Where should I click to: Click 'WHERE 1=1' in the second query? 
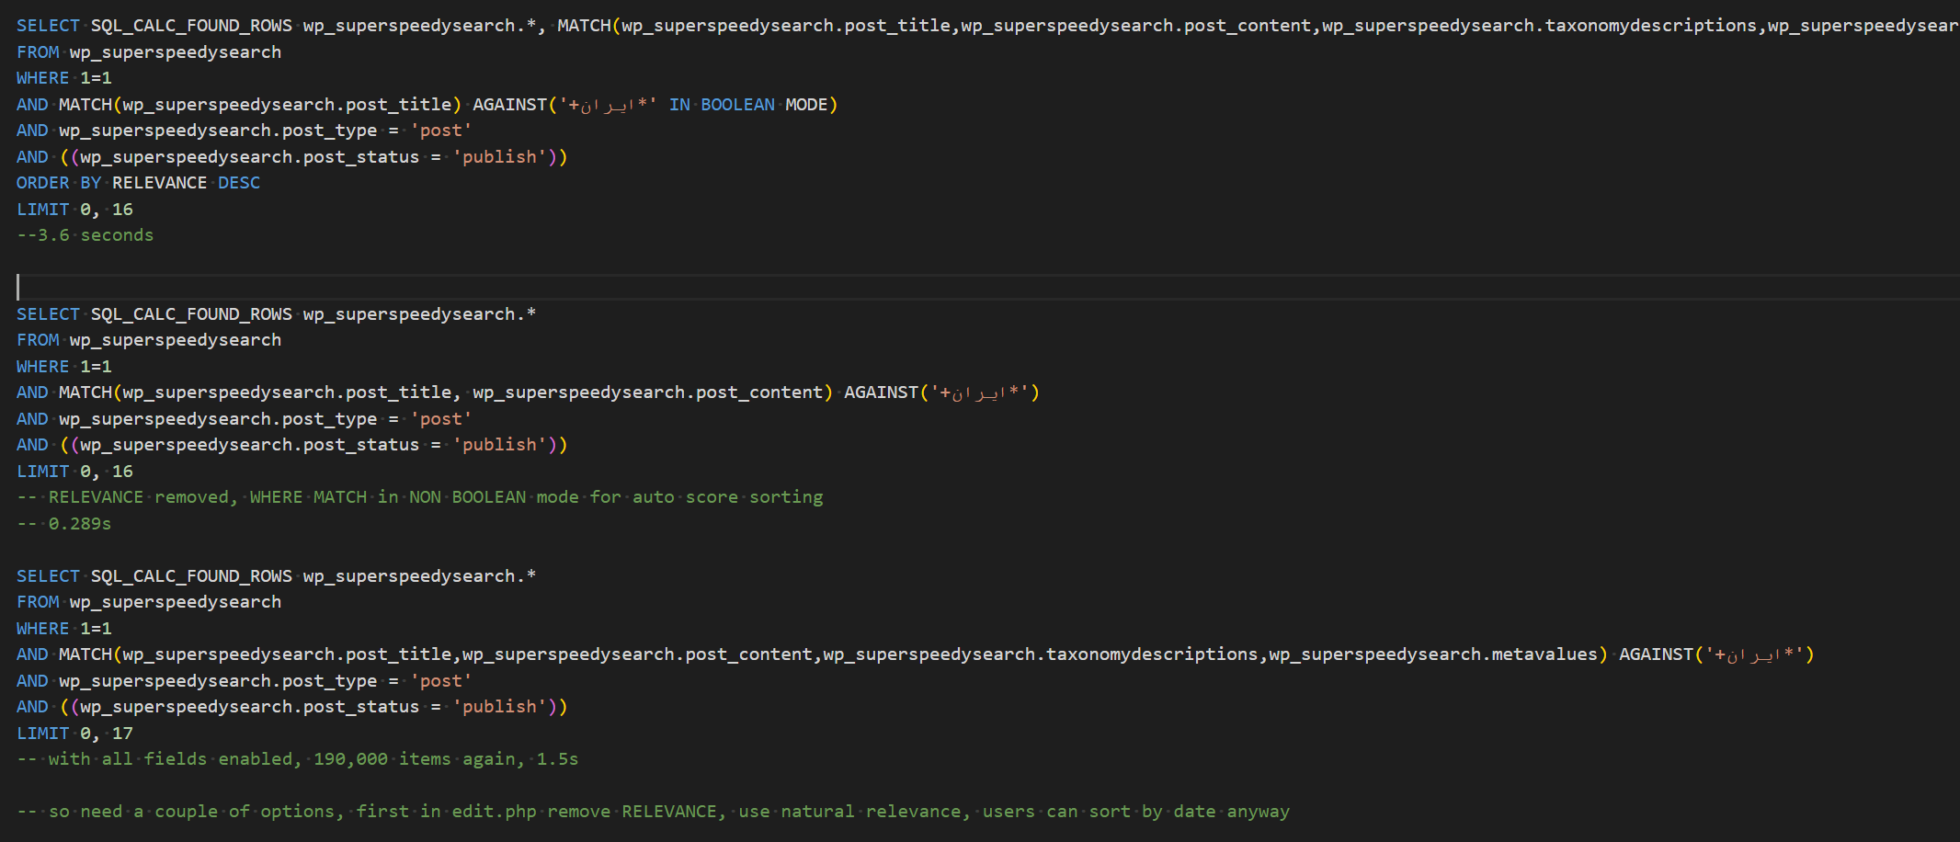point(64,367)
